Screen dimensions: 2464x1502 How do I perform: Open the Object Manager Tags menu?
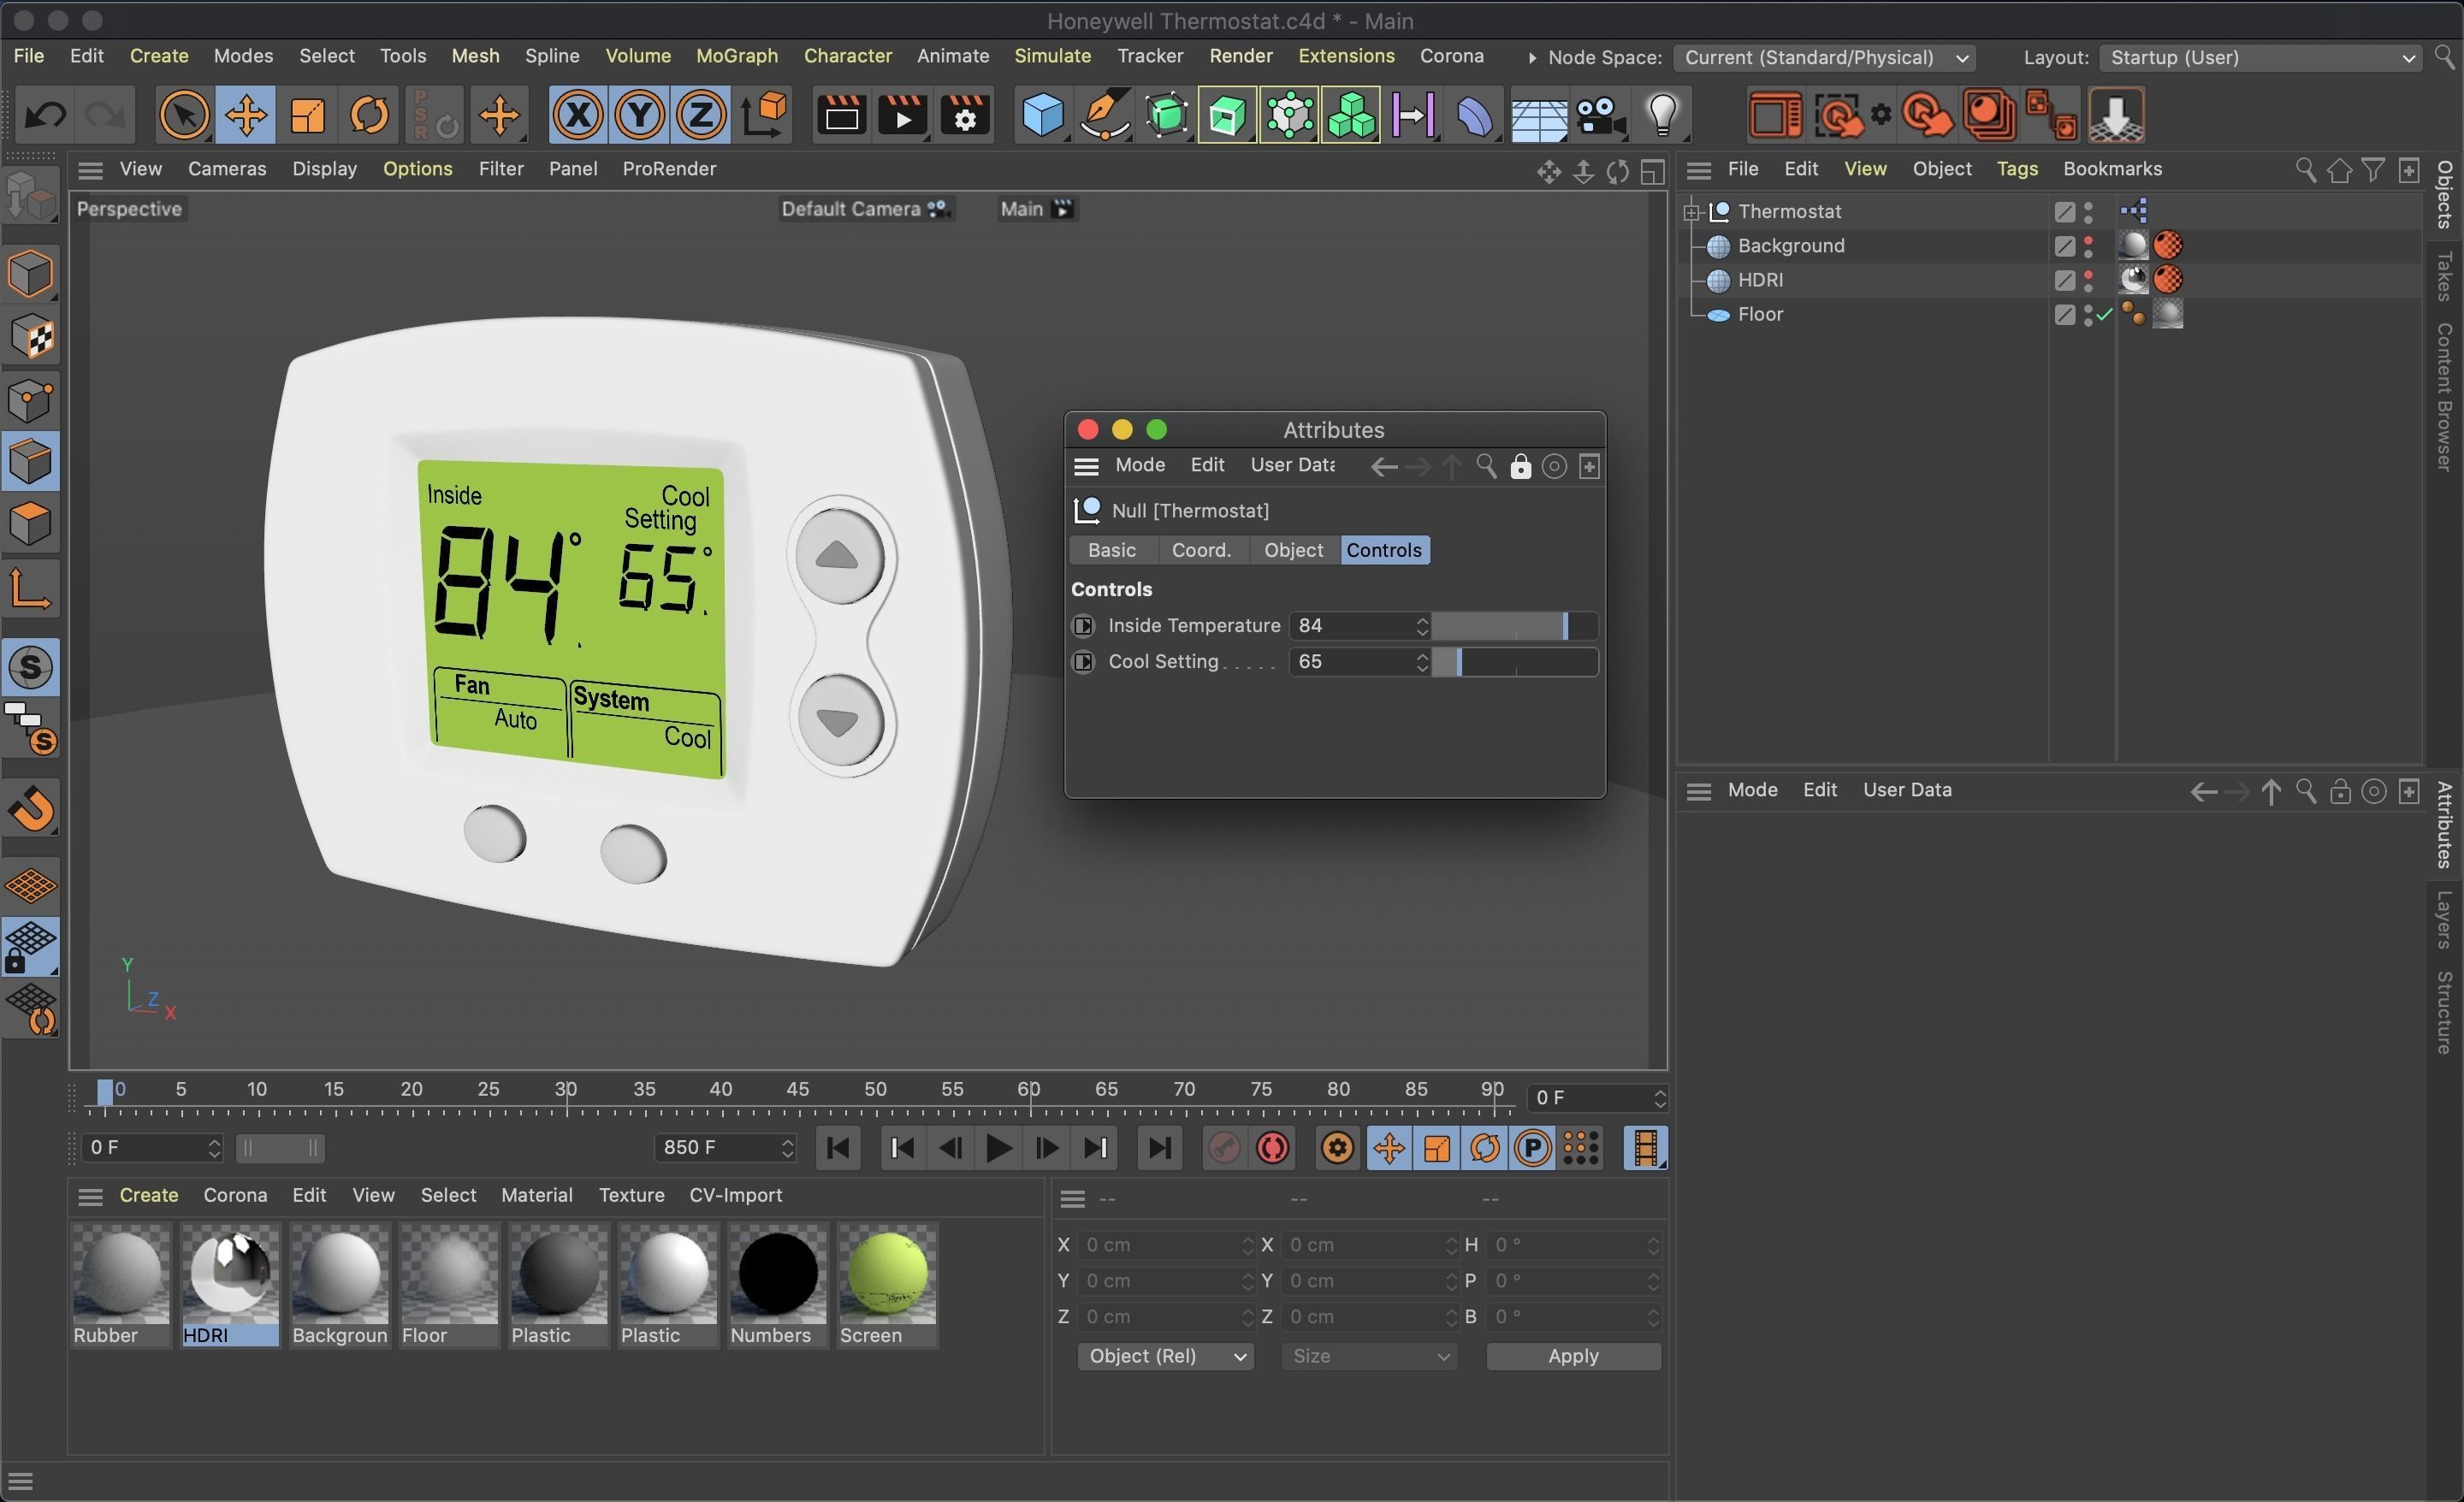pos(2017,169)
